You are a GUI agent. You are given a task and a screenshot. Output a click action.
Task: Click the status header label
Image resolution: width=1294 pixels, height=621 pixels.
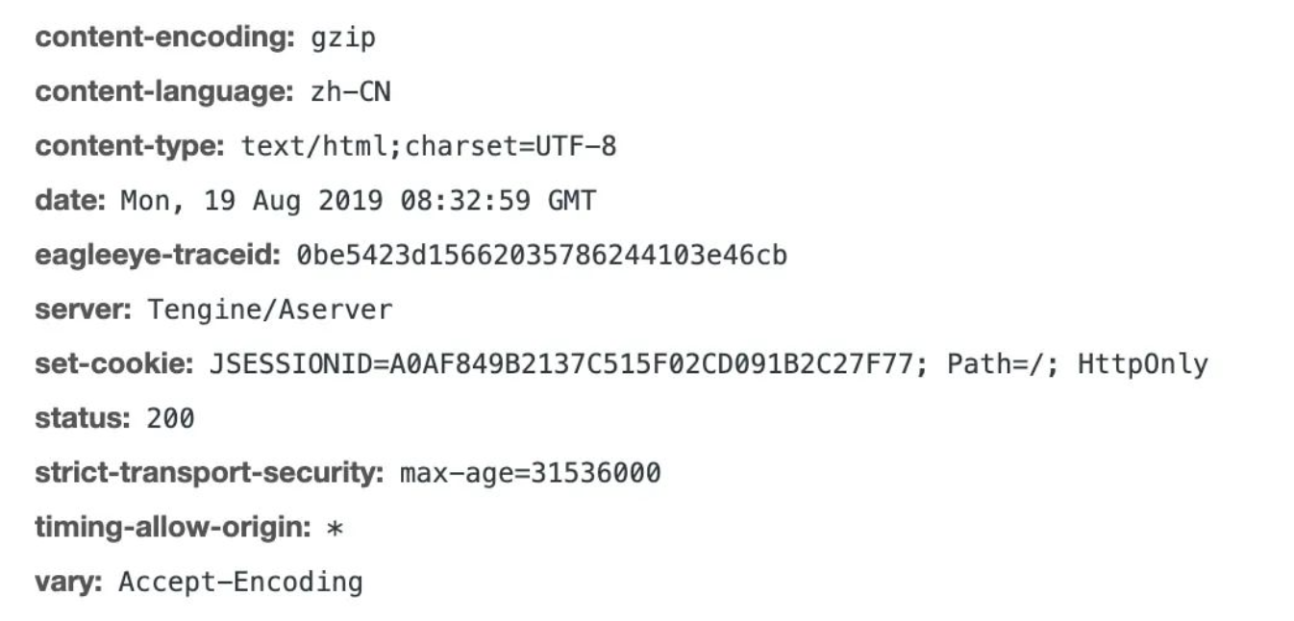(x=82, y=418)
